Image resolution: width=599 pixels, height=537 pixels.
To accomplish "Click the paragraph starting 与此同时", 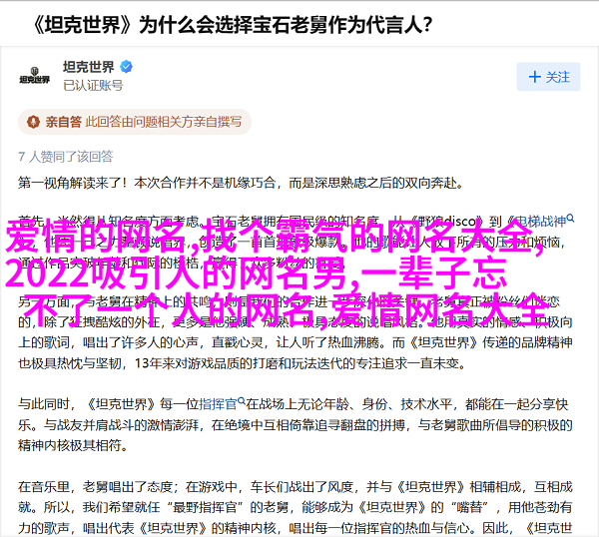I will point(295,425).
